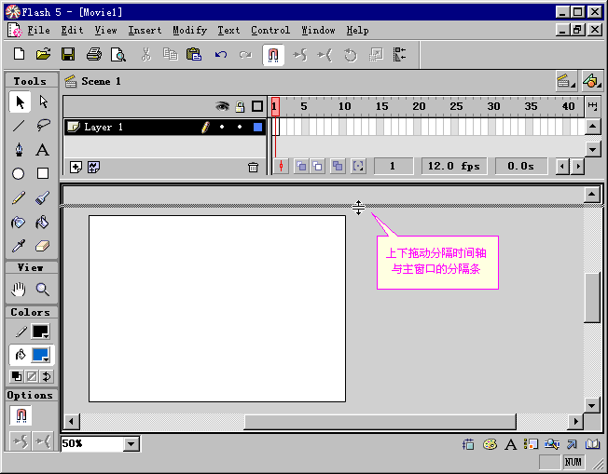608x474 pixels.
Task: Click the Undo arrow icon
Action: (x=221, y=55)
